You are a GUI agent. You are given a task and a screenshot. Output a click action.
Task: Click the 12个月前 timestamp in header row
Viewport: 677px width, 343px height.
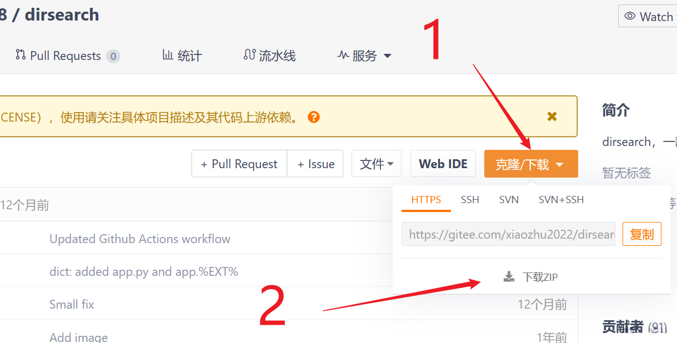click(25, 205)
